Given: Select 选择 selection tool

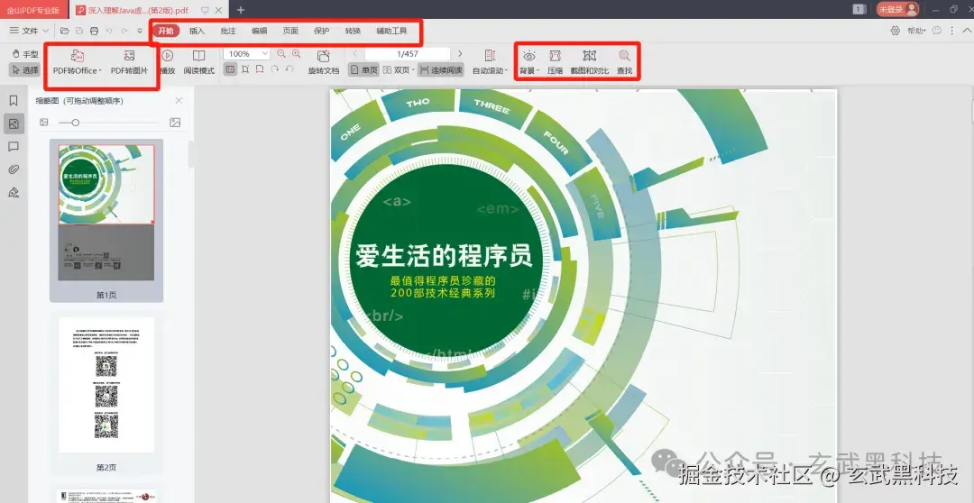Looking at the screenshot, I should 25,70.
